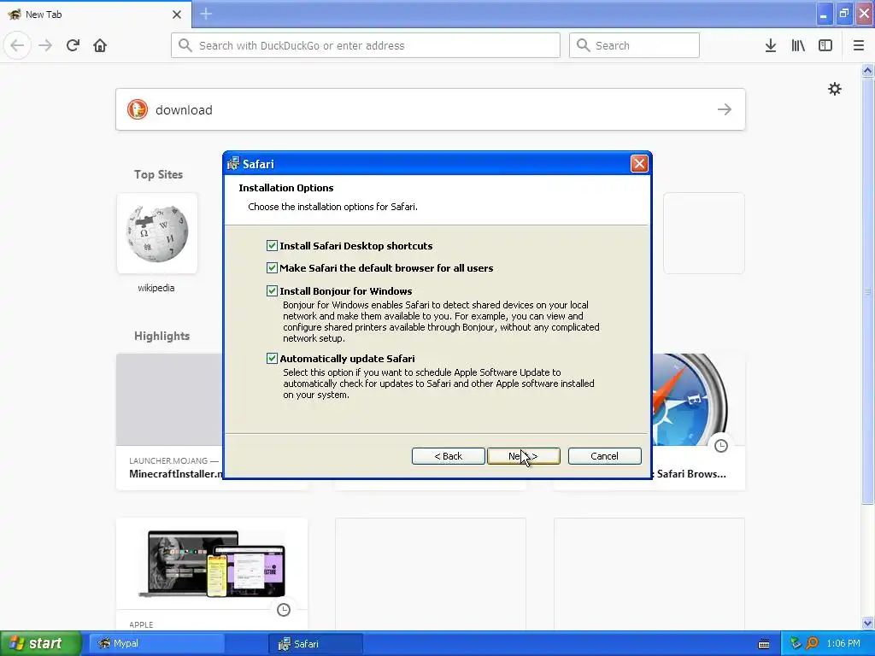The image size is (875, 656).
Task: Uncheck Automatically update Safari
Action: [272, 358]
